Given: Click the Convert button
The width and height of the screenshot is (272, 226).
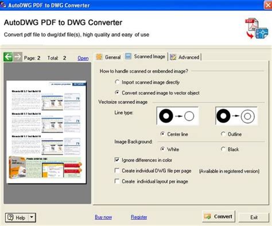Looking at the screenshot, I should [x=219, y=216].
